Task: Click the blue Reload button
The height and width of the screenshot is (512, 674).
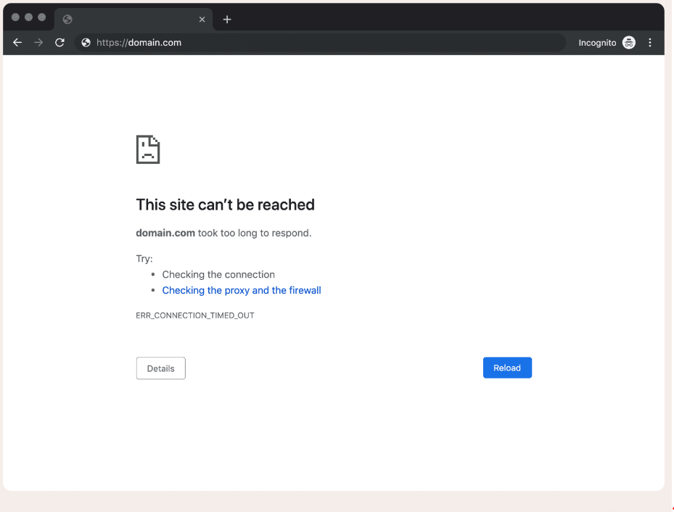Action: [507, 368]
